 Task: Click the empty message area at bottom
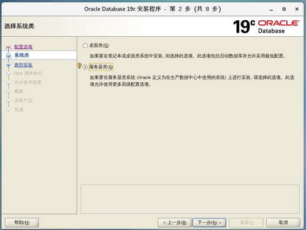pyautogui.click(x=190, y=199)
